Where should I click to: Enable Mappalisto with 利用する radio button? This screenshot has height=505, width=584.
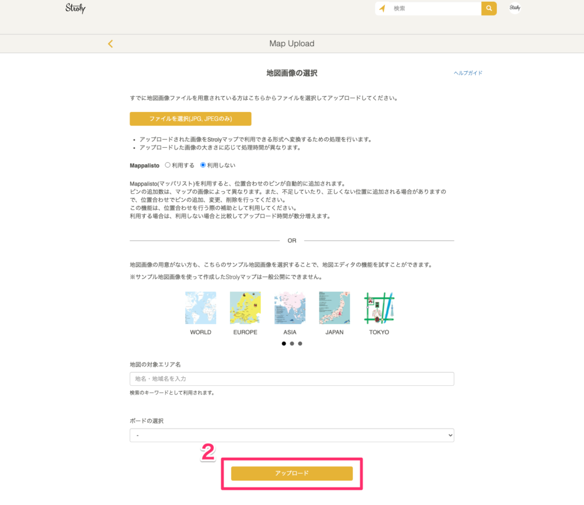tap(168, 165)
